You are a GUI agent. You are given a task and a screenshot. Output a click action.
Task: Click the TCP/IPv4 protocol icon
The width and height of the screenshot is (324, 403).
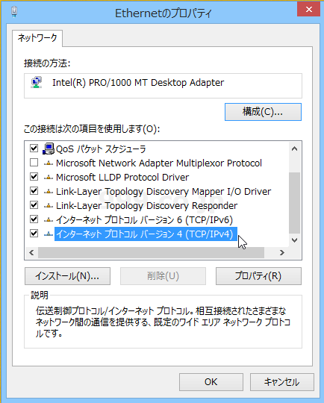[49, 234]
